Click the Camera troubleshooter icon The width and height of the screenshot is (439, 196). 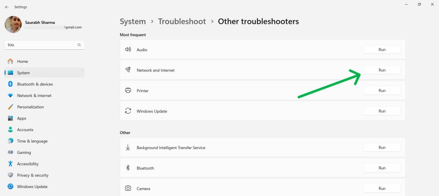tap(128, 188)
